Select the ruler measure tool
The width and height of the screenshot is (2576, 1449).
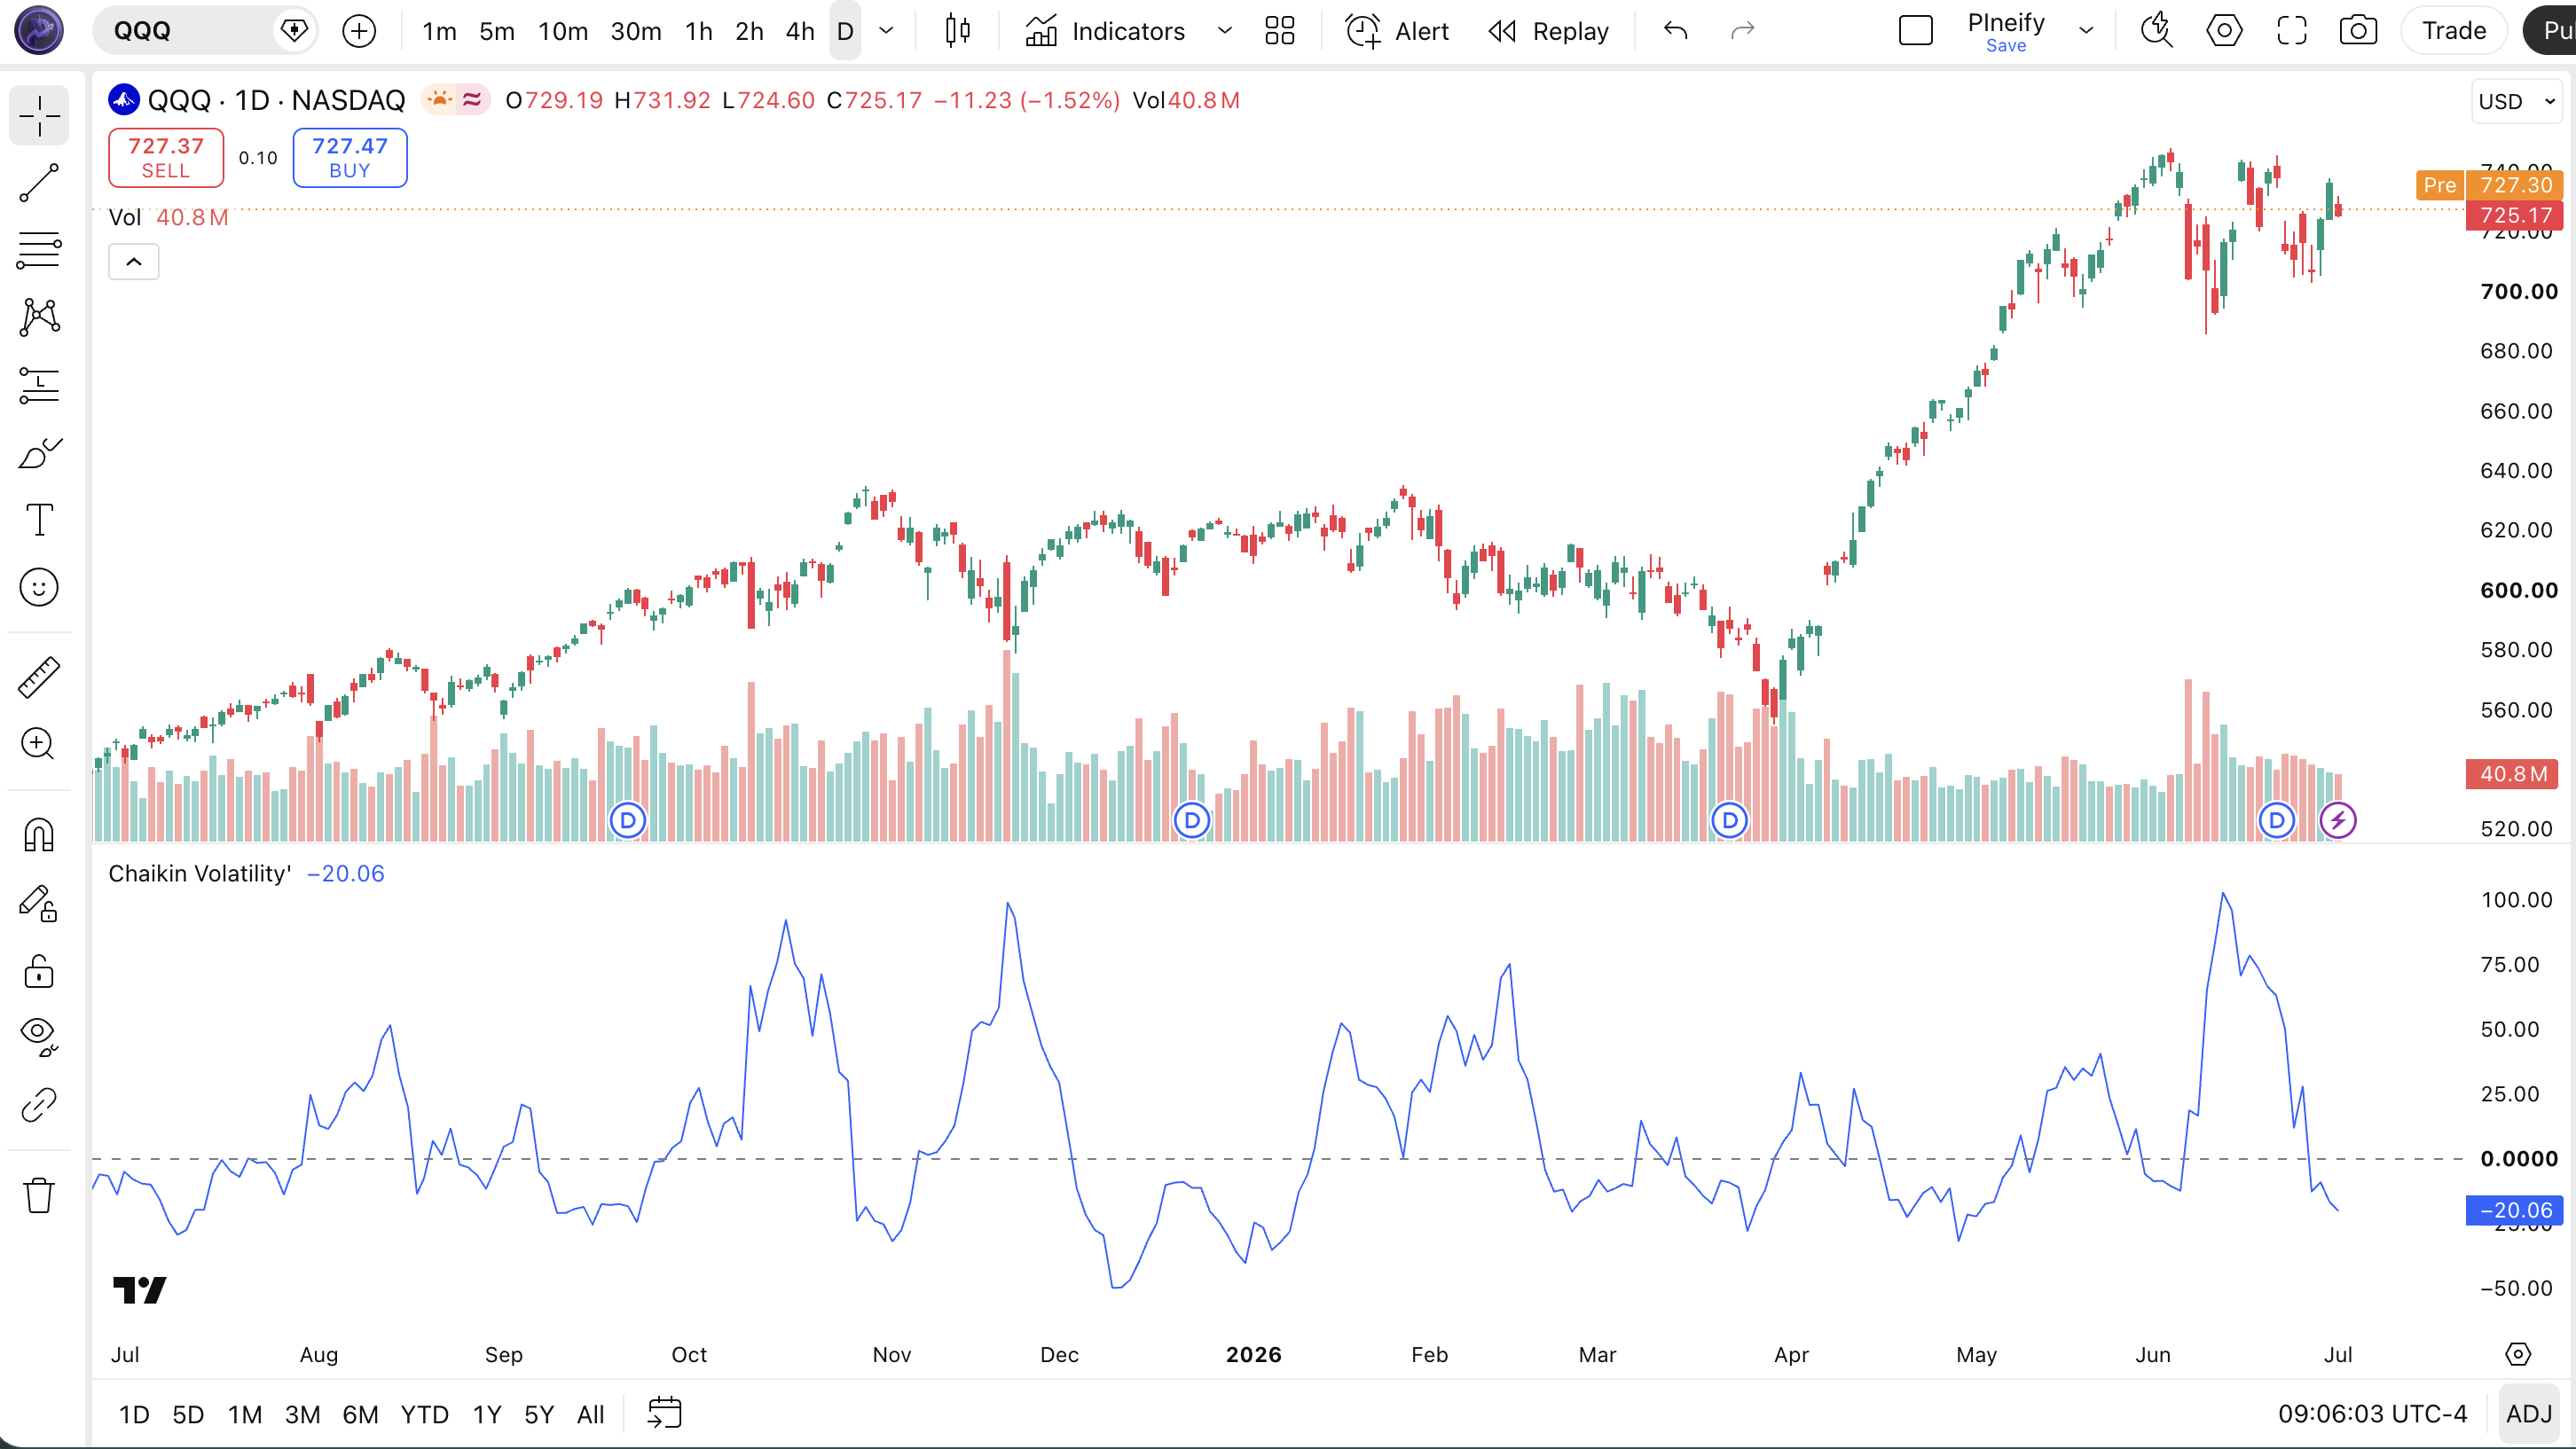pos(39,677)
